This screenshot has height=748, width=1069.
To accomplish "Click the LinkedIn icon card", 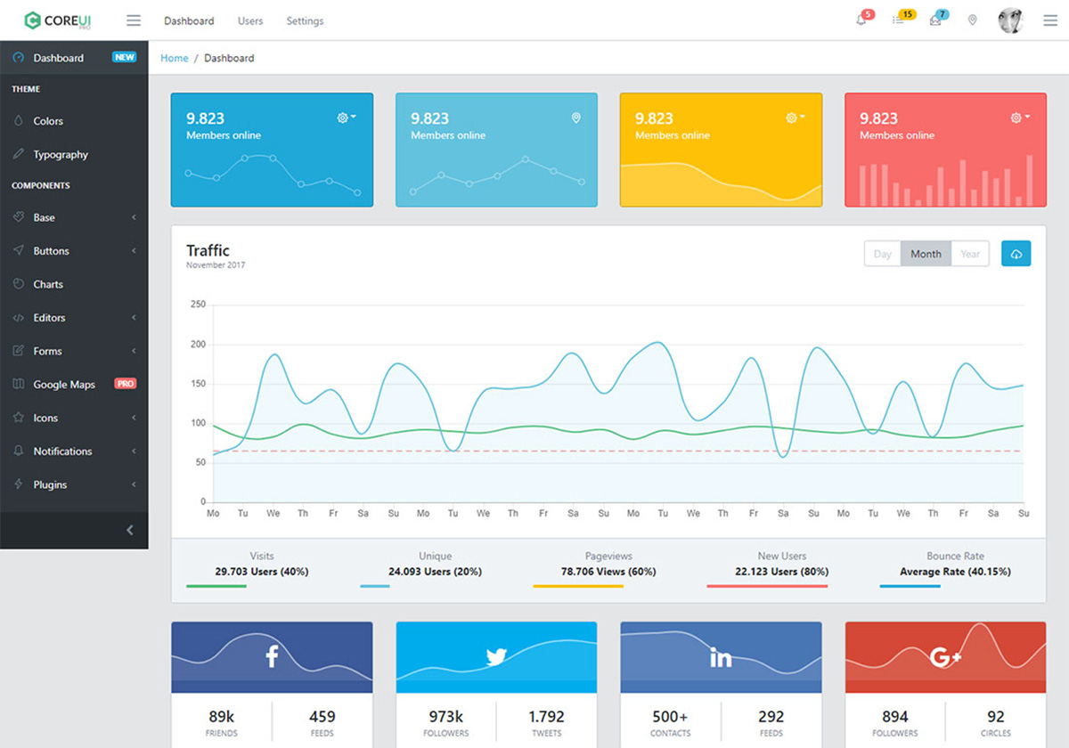I will pyautogui.click(x=721, y=657).
